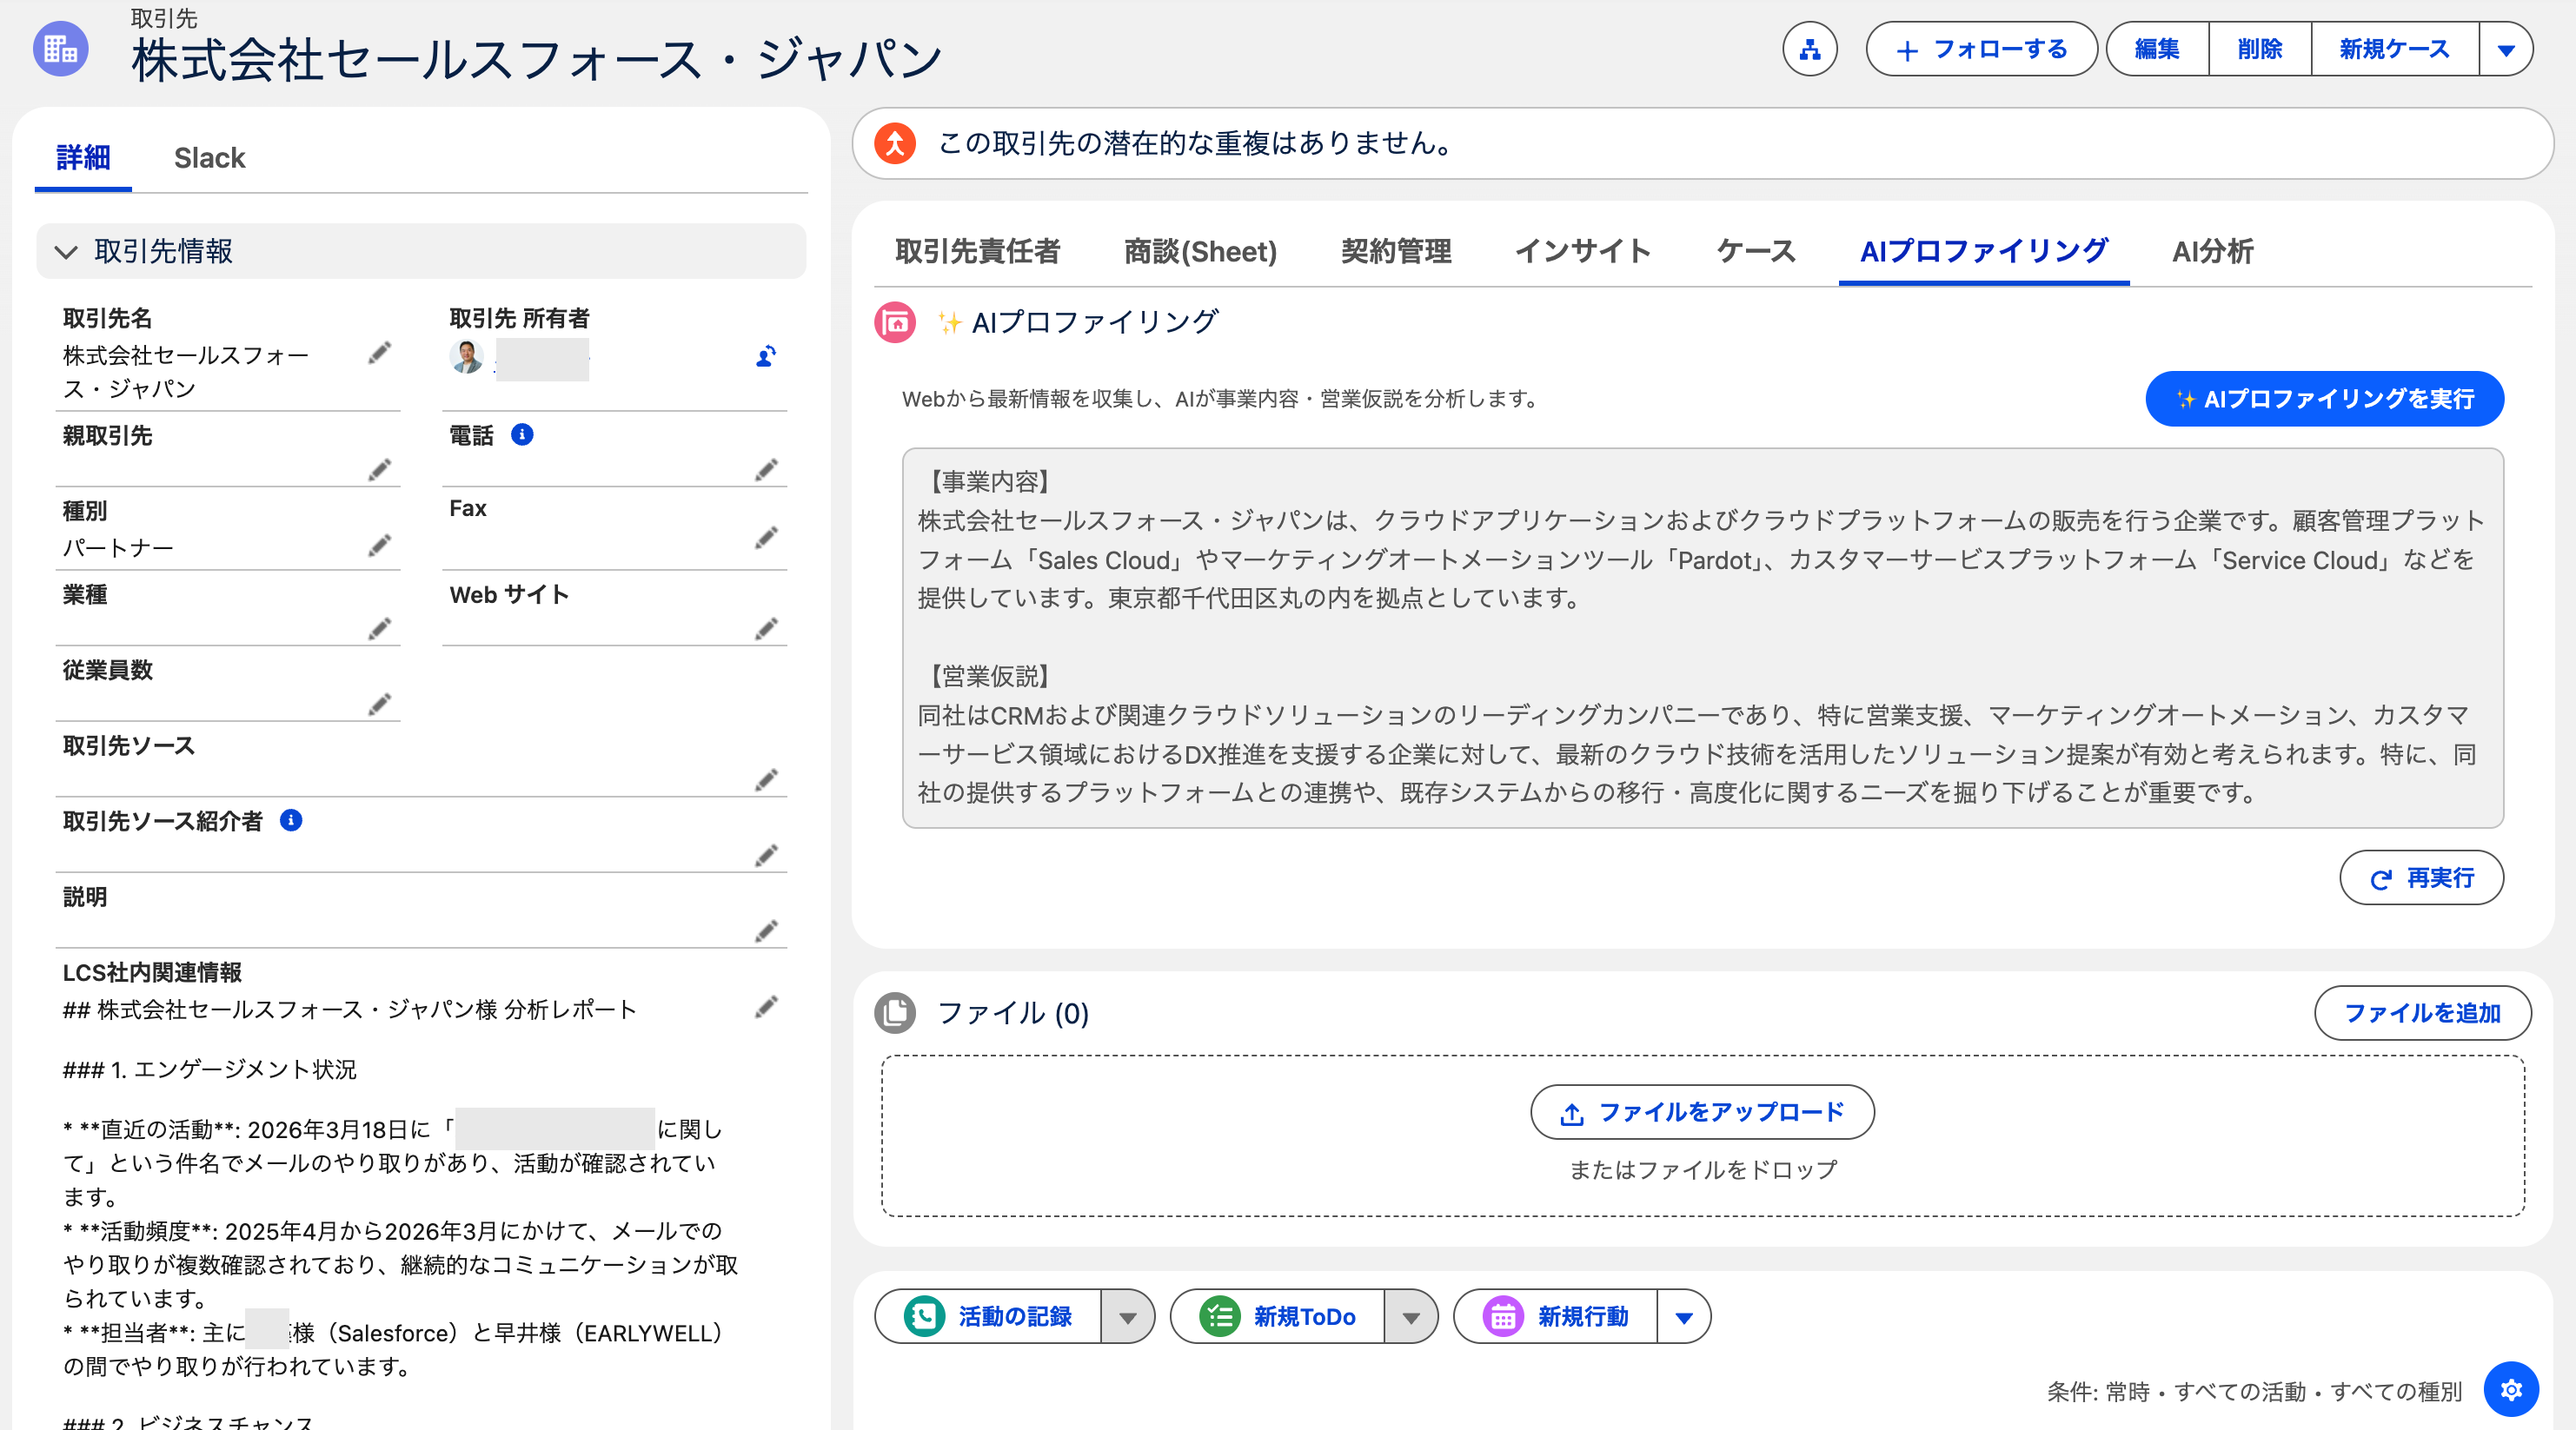2576x1430 pixels.
Task: Click the info icon next to 取引先ソース紹介者
Action: [x=291, y=822]
